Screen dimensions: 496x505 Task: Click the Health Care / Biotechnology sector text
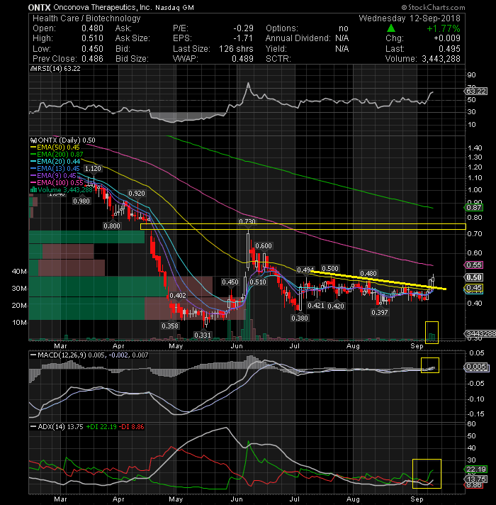tap(86, 18)
